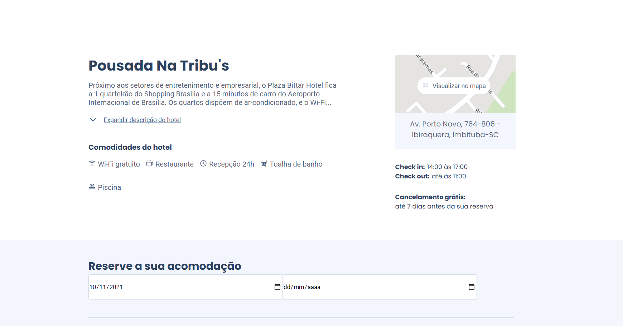The height and width of the screenshot is (326, 623).
Task: Click the Reserve a sua acomodação heading
Action: tap(165, 266)
